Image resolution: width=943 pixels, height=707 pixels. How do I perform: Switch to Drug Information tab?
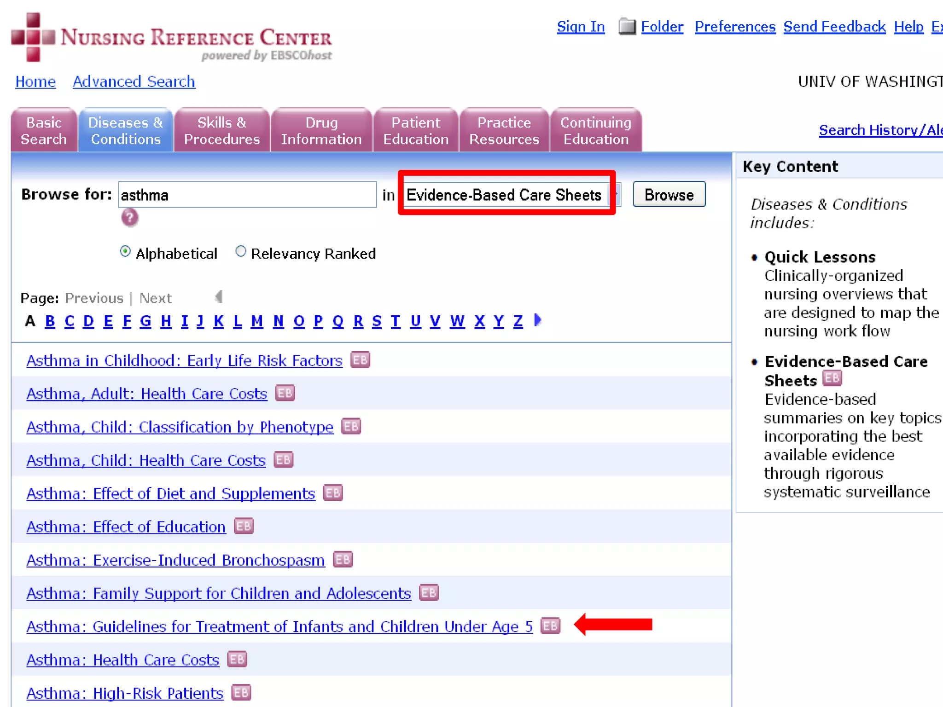pyautogui.click(x=321, y=131)
